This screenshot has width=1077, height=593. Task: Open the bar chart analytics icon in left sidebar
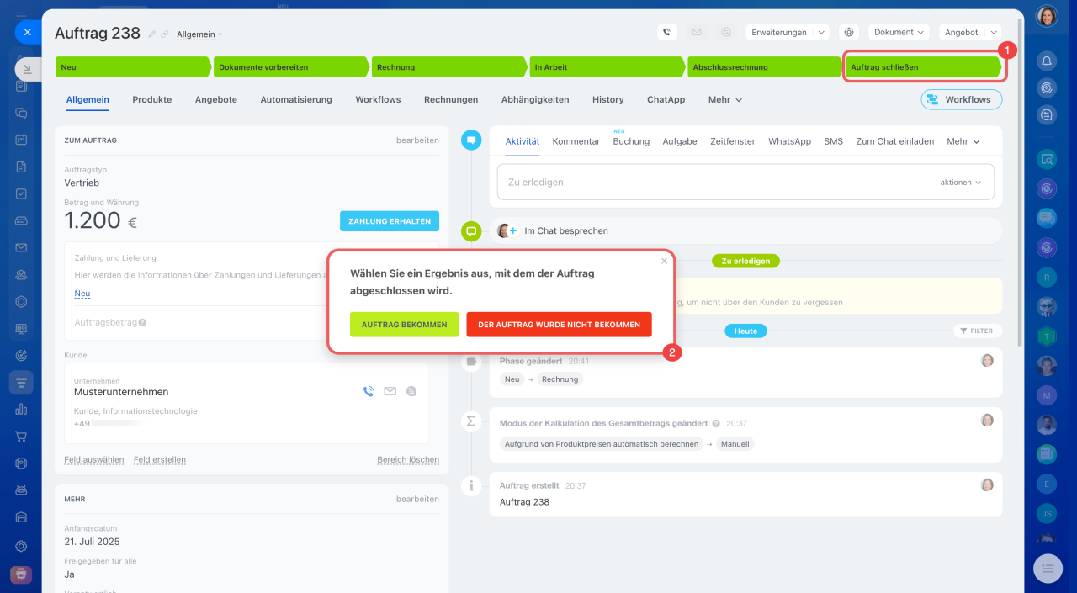point(21,410)
